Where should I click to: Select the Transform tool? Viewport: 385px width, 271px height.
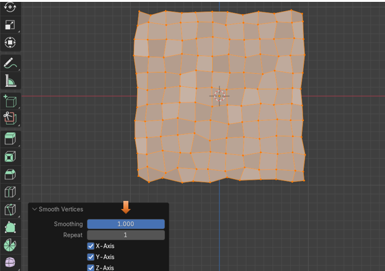(11, 43)
